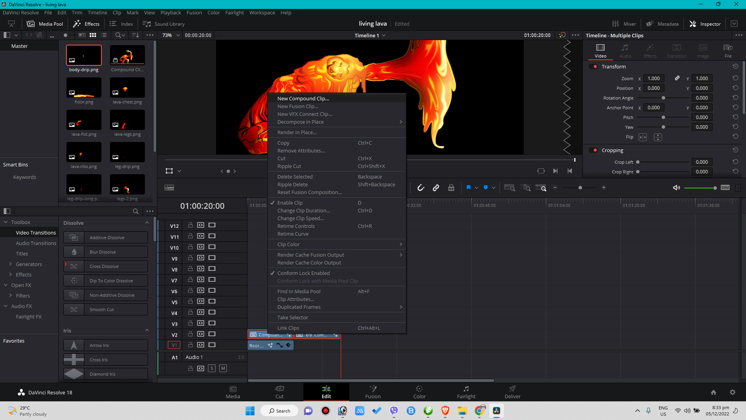The width and height of the screenshot is (746, 420).
Task: Jump to last frame button
Action: coord(556,171)
